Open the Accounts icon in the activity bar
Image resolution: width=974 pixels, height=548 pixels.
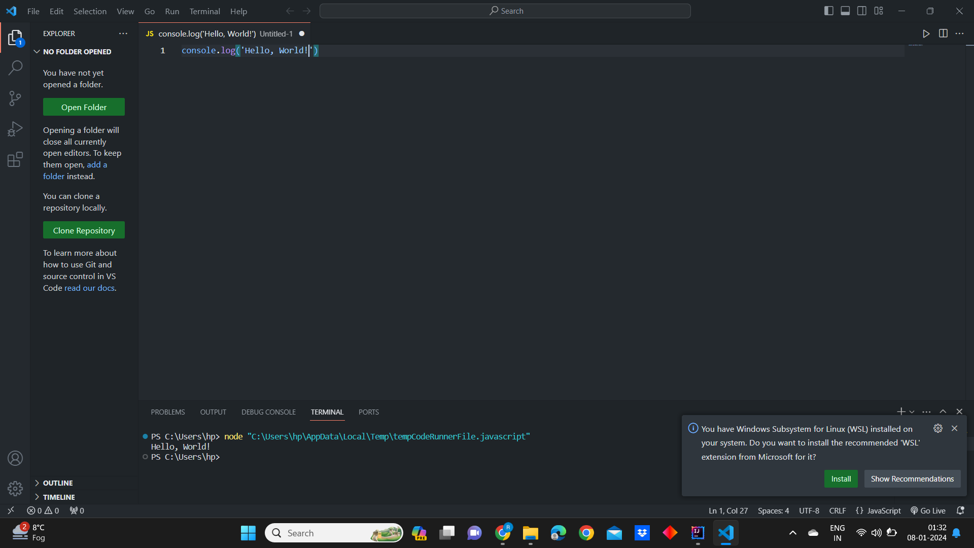coord(15,458)
